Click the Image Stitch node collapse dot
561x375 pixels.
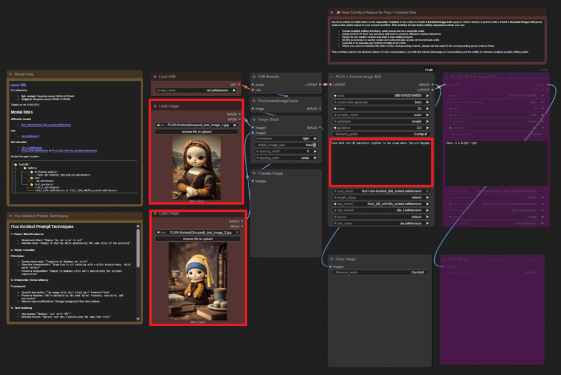coord(254,120)
